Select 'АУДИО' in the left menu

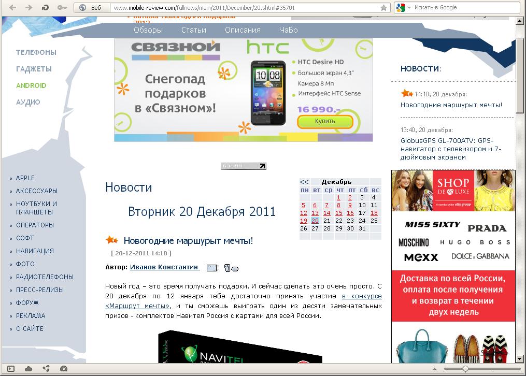tap(28, 102)
